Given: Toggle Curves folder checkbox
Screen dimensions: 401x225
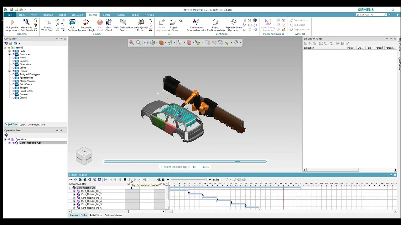Looking at the screenshot, I should pos(13,98).
